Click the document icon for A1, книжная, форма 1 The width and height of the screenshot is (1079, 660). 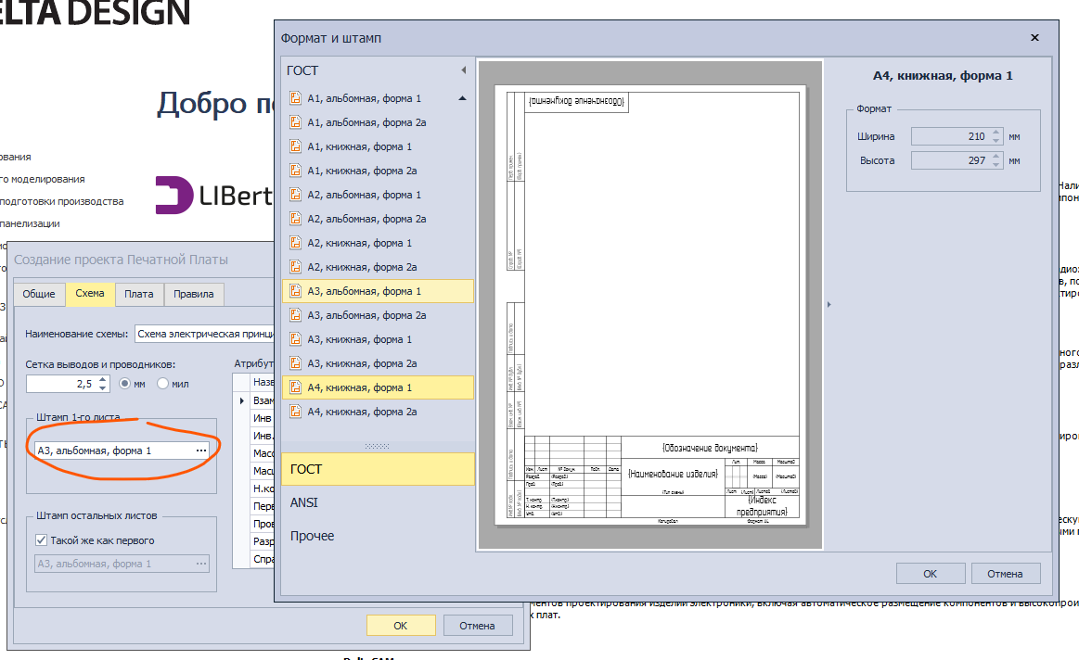click(x=296, y=146)
